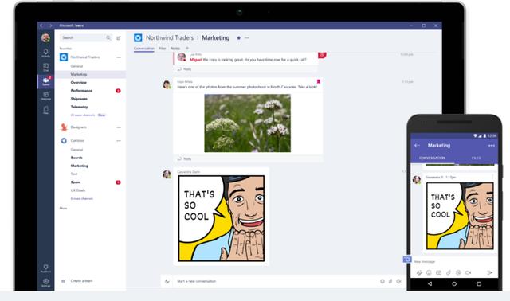Toggle the like heart on the first message
510x301 pixels.
[322, 55]
